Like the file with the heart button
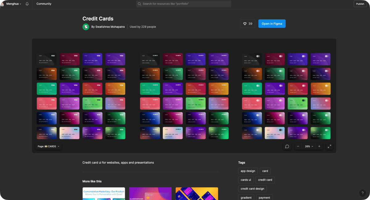The width and height of the screenshot is (370, 200). pyautogui.click(x=248, y=24)
